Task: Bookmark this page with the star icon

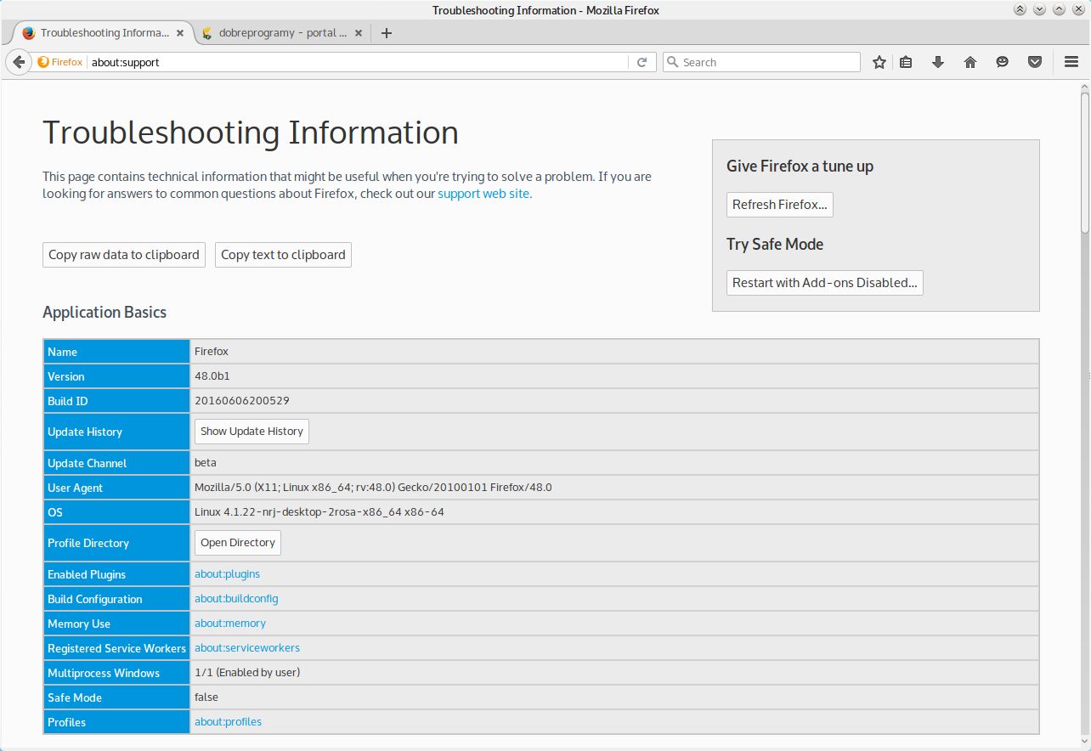Action: [879, 62]
